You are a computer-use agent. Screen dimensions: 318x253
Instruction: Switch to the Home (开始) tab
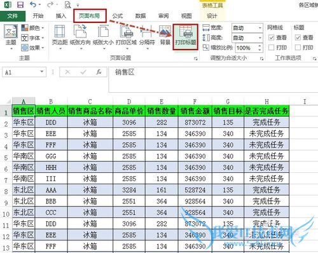point(38,16)
